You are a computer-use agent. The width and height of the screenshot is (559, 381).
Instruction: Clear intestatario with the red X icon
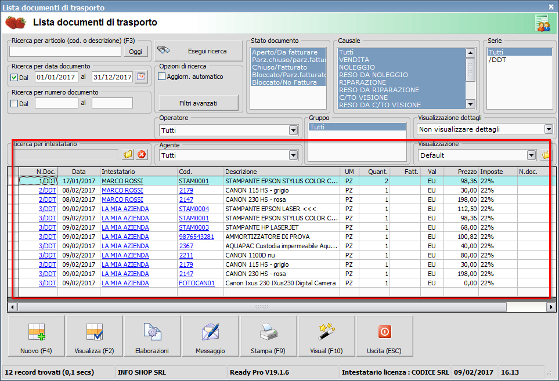(x=142, y=155)
